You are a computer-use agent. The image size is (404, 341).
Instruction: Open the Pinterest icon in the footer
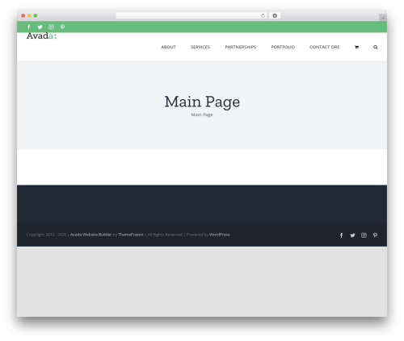coord(375,235)
